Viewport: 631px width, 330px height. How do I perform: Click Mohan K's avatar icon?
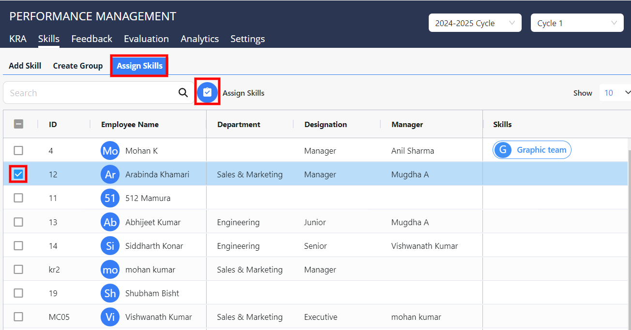click(110, 150)
